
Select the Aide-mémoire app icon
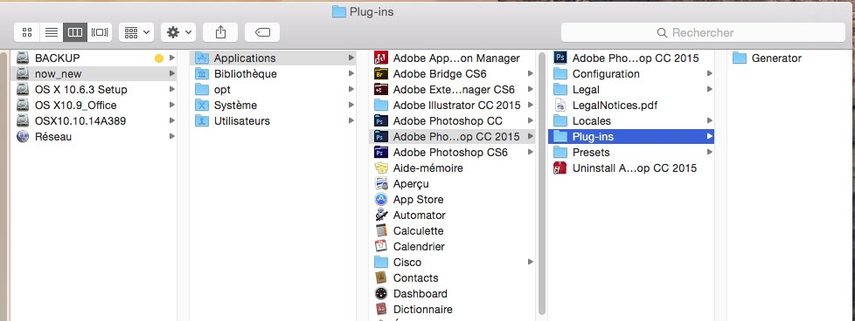[381, 168]
